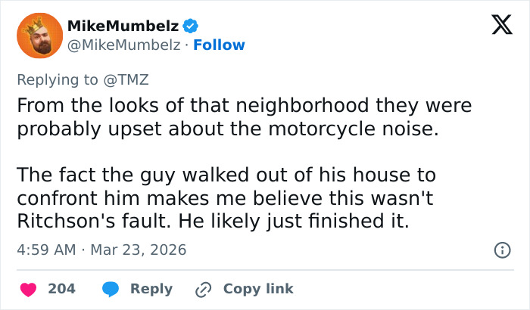The width and height of the screenshot is (530, 310).
Task: Click the blue reply speech bubble icon
Action: coord(111,289)
